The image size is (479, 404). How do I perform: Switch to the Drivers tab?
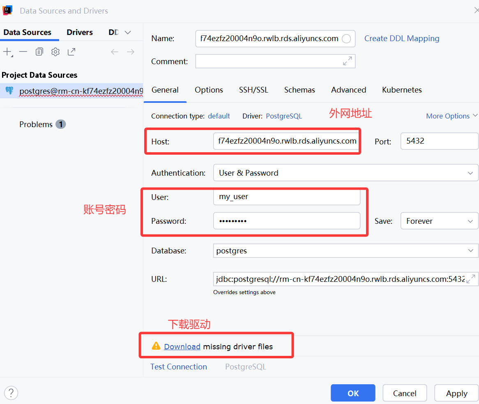pos(80,32)
